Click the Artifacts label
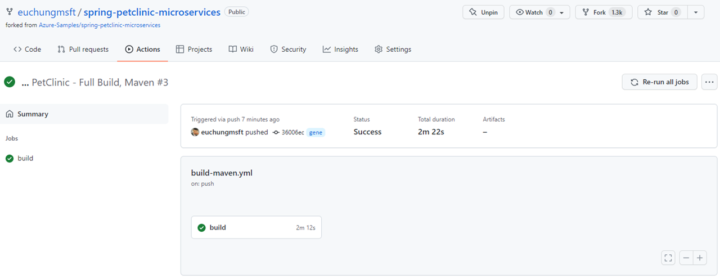 click(x=494, y=119)
